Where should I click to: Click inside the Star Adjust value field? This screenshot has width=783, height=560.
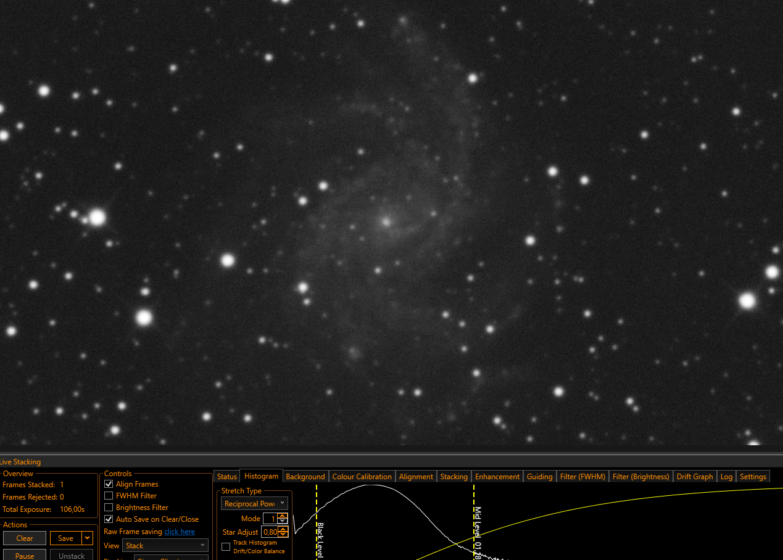[270, 532]
